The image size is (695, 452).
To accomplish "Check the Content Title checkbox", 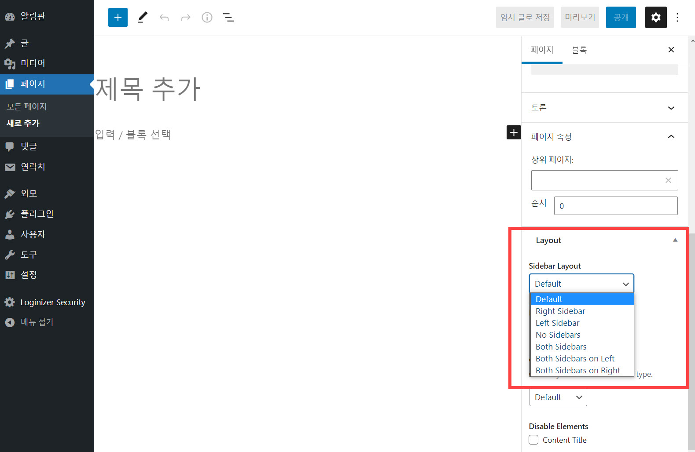I will (533, 440).
